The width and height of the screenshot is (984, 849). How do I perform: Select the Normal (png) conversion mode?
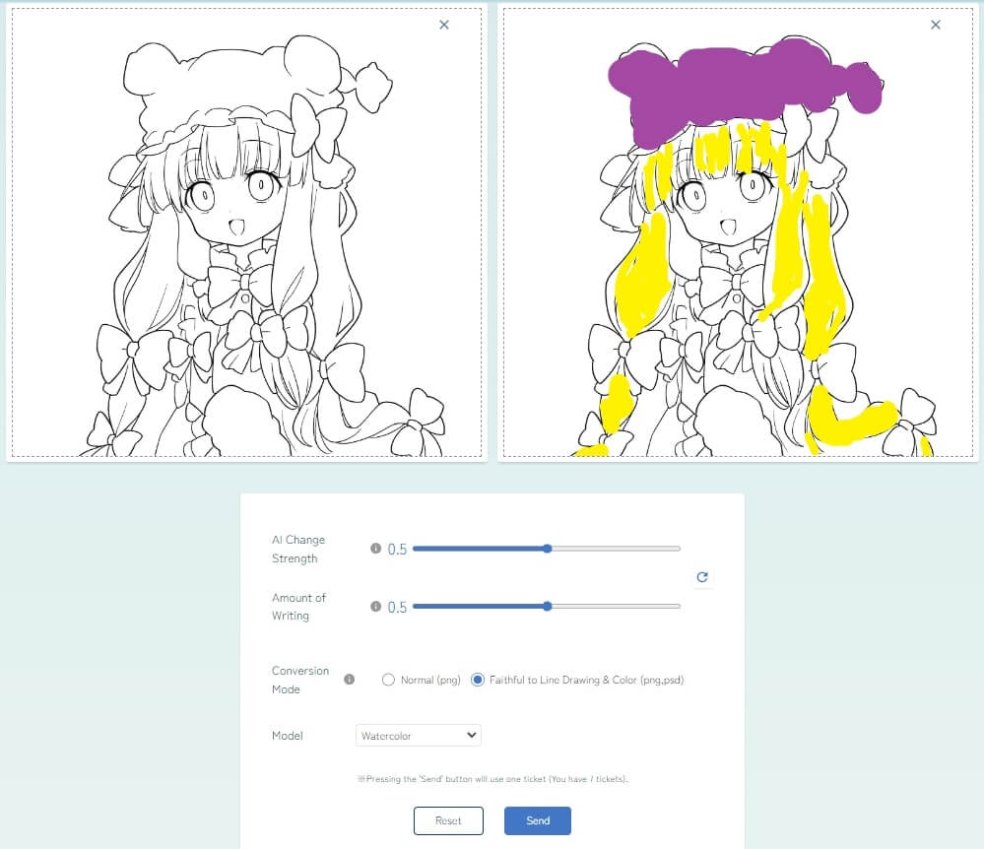[x=388, y=680]
